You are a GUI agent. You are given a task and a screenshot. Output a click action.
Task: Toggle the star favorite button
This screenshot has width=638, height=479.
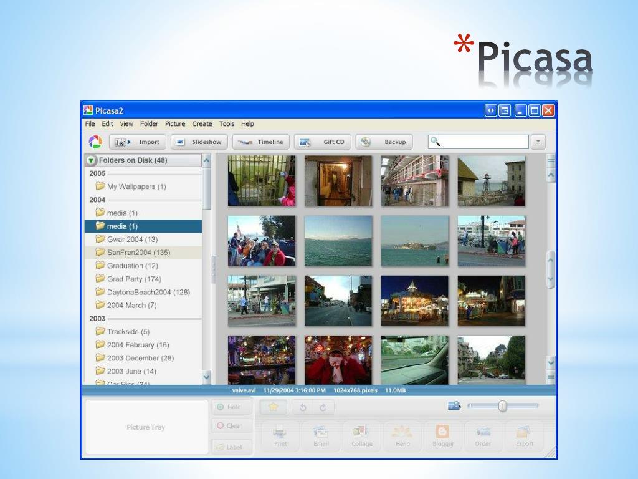(x=274, y=407)
